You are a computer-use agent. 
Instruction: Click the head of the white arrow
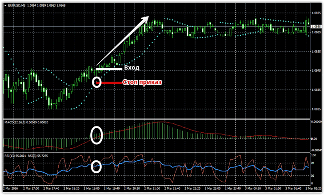[x=146, y=17]
